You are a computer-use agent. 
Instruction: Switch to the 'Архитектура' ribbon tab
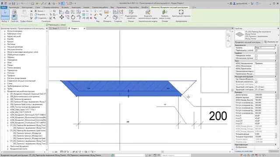tap(14, 7)
